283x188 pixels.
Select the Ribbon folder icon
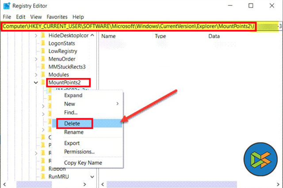coord(43,169)
